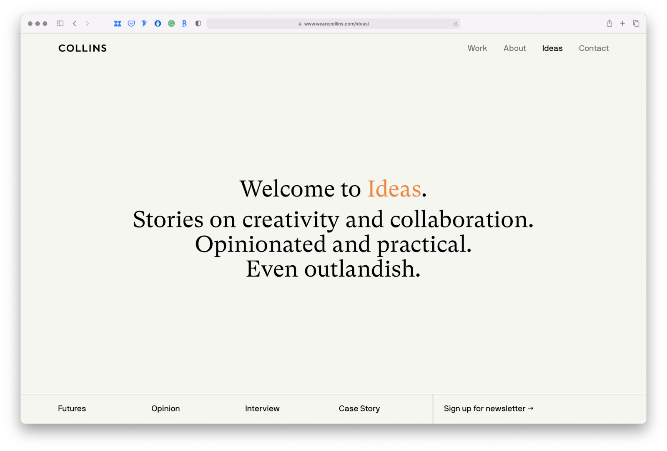Minimize the Safari window
Screen dimensions: 667x451
tap(38, 24)
